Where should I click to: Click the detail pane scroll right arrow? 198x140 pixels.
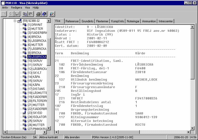tap(188, 132)
